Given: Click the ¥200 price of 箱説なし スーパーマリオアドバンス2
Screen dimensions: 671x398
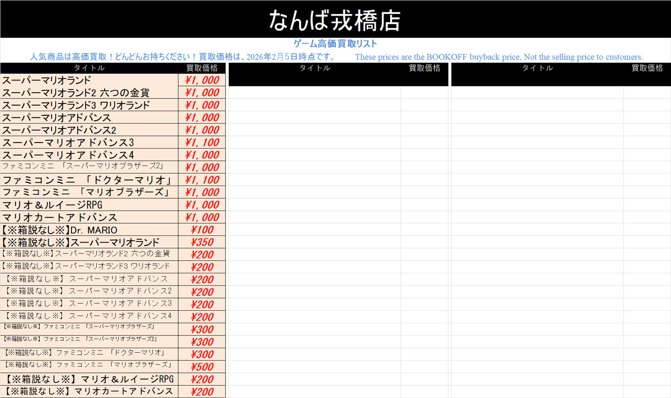Looking at the screenshot, I should click(202, 292).
